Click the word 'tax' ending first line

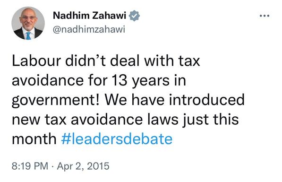coord(189,61)
